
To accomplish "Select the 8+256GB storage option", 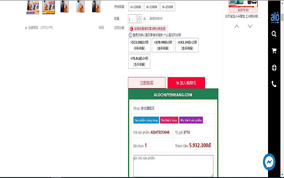I will (x=168, y=7).
